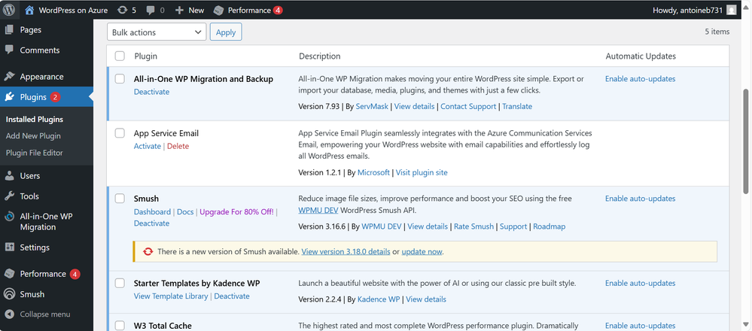
Task: Enable auto-updates for W3 Total Cache
Action: pyautogui.click(x=641, y=326)
